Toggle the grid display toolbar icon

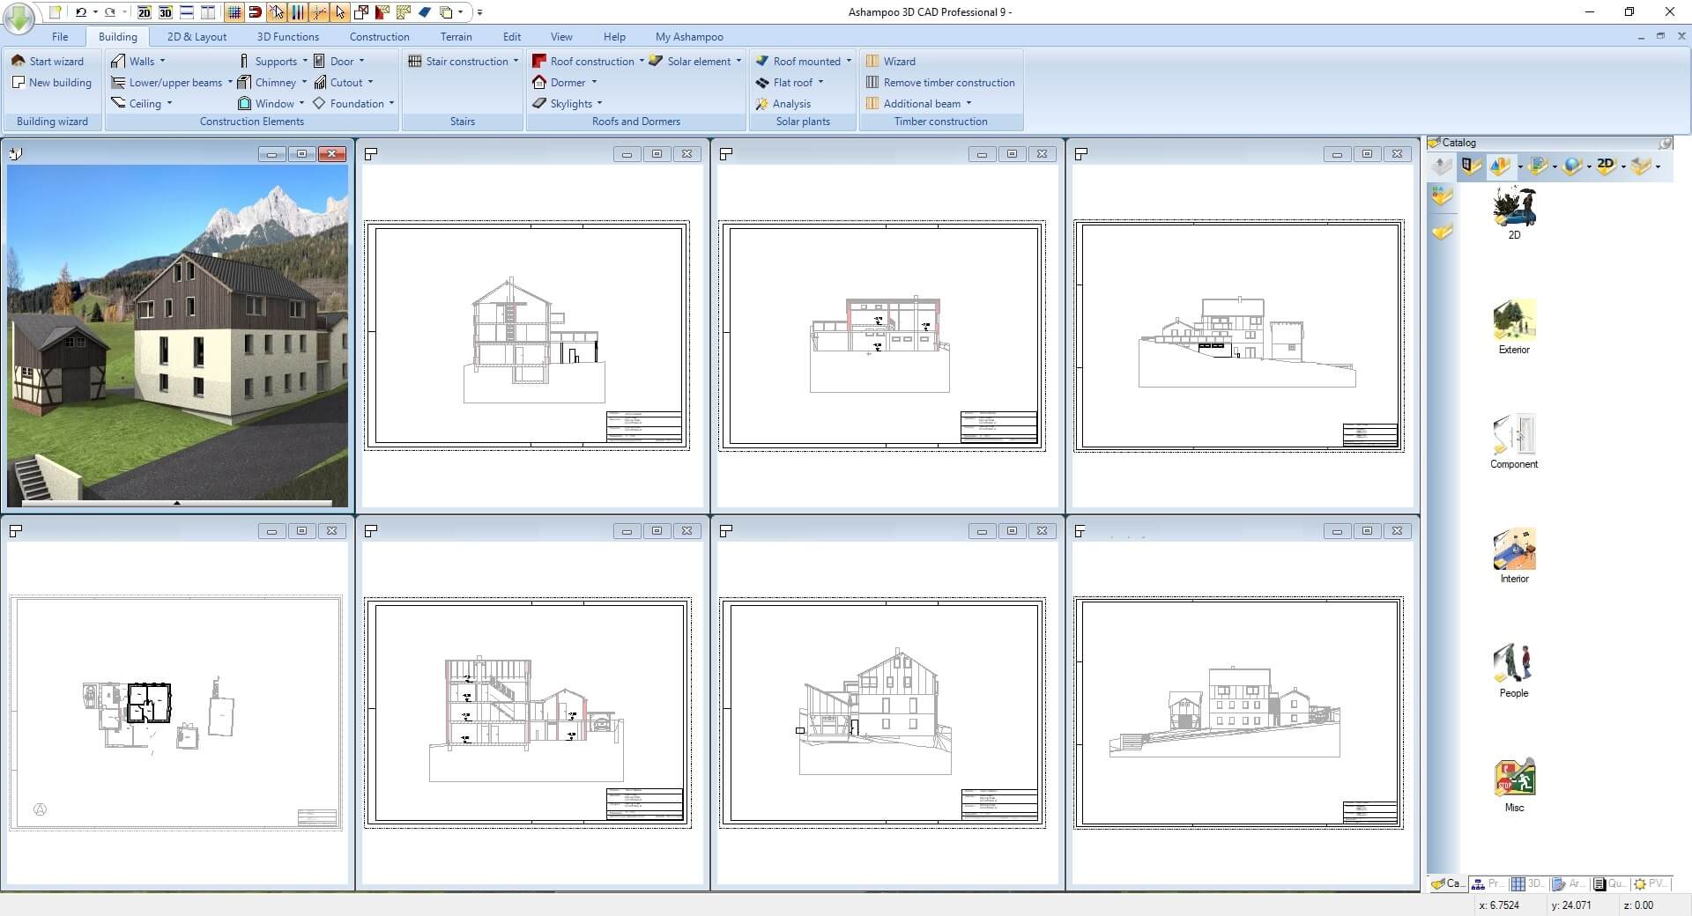(x=234, y=13)
